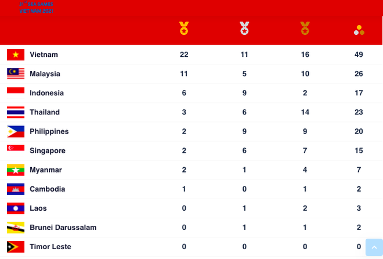Click the total medals icon
Screen dimensions: 383x259
pos(359,30)
